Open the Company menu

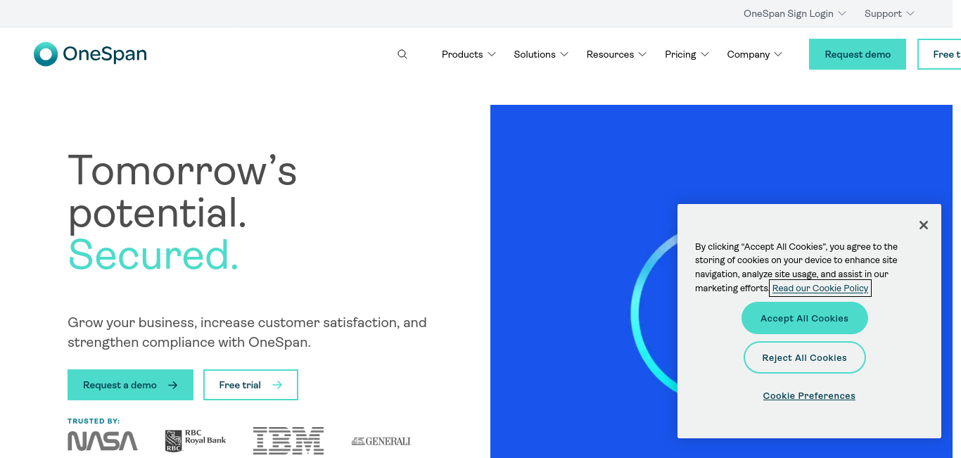coord(754,54)
